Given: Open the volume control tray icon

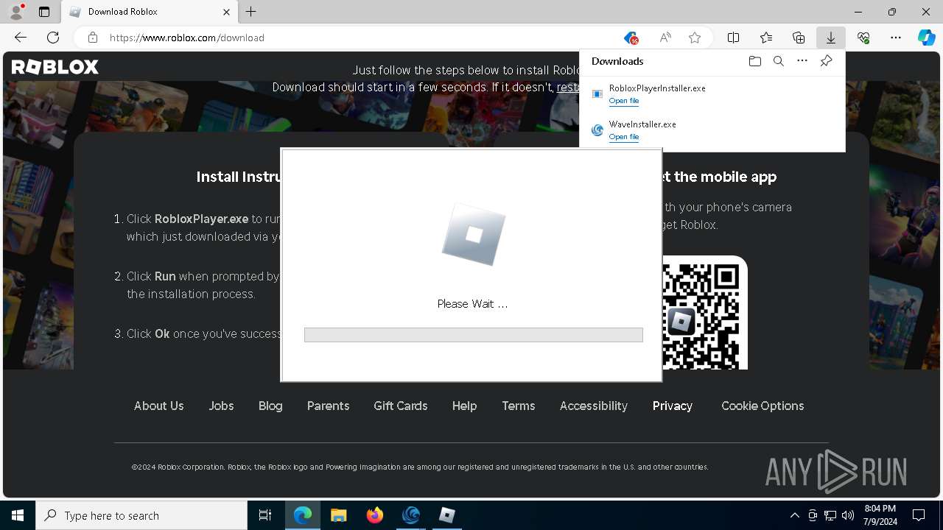Looking at the screenshot, I should [848, 515].
